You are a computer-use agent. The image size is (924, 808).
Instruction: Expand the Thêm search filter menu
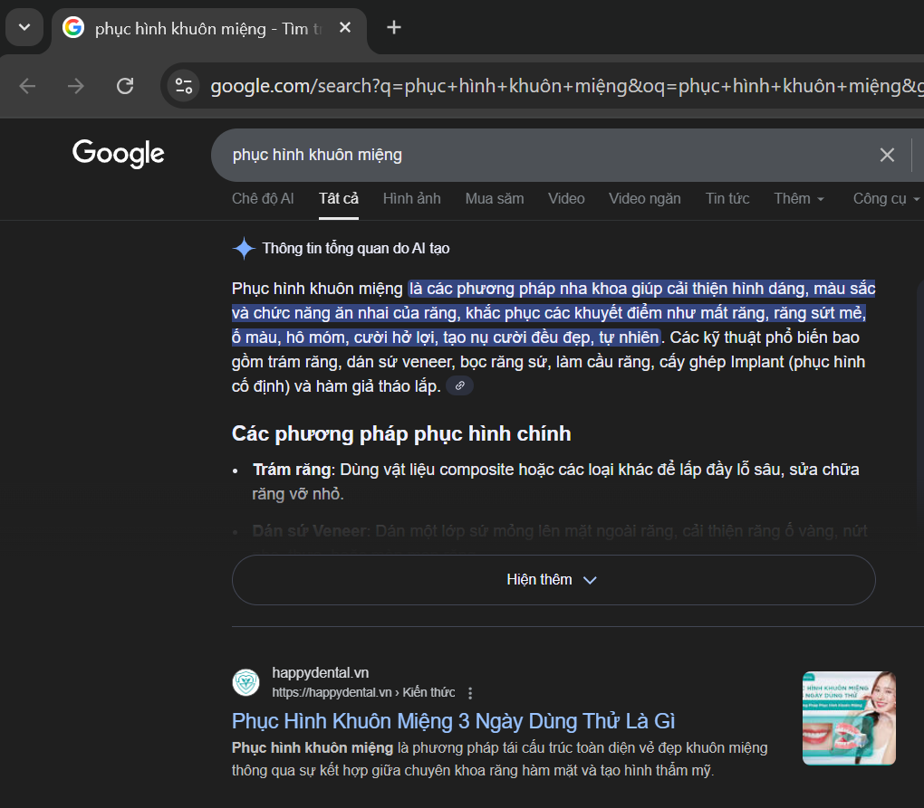click(799, 199)
